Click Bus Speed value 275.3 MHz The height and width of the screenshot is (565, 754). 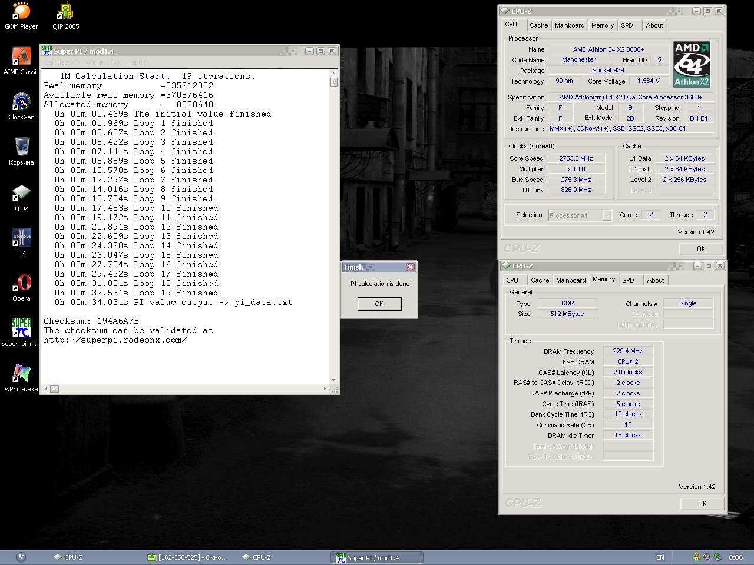click(576, 180)
